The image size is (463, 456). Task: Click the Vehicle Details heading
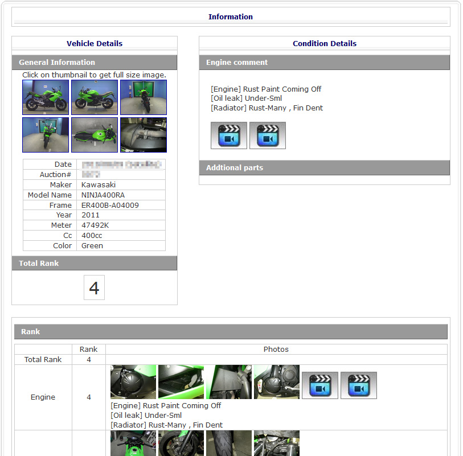[x=95, y=43]
